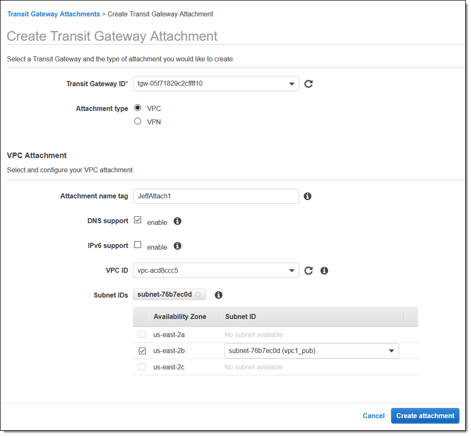Click info icon next to VPC ID refresh

tap(324, 270)
